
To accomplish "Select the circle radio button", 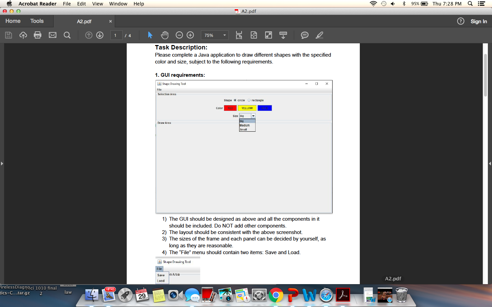I will (x=235, y=100).
